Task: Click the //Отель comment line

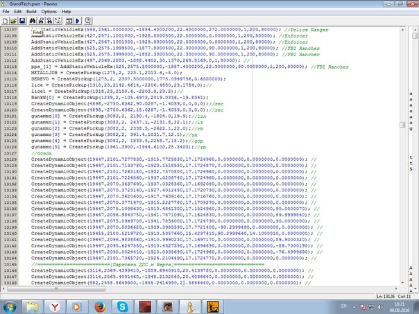Action: coord(41,153)
